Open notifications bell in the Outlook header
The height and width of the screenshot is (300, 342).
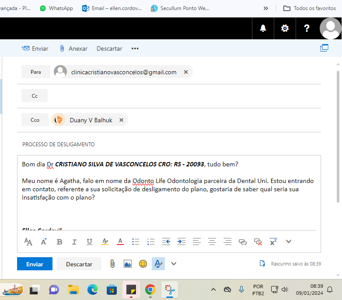[x=263, y=28]
